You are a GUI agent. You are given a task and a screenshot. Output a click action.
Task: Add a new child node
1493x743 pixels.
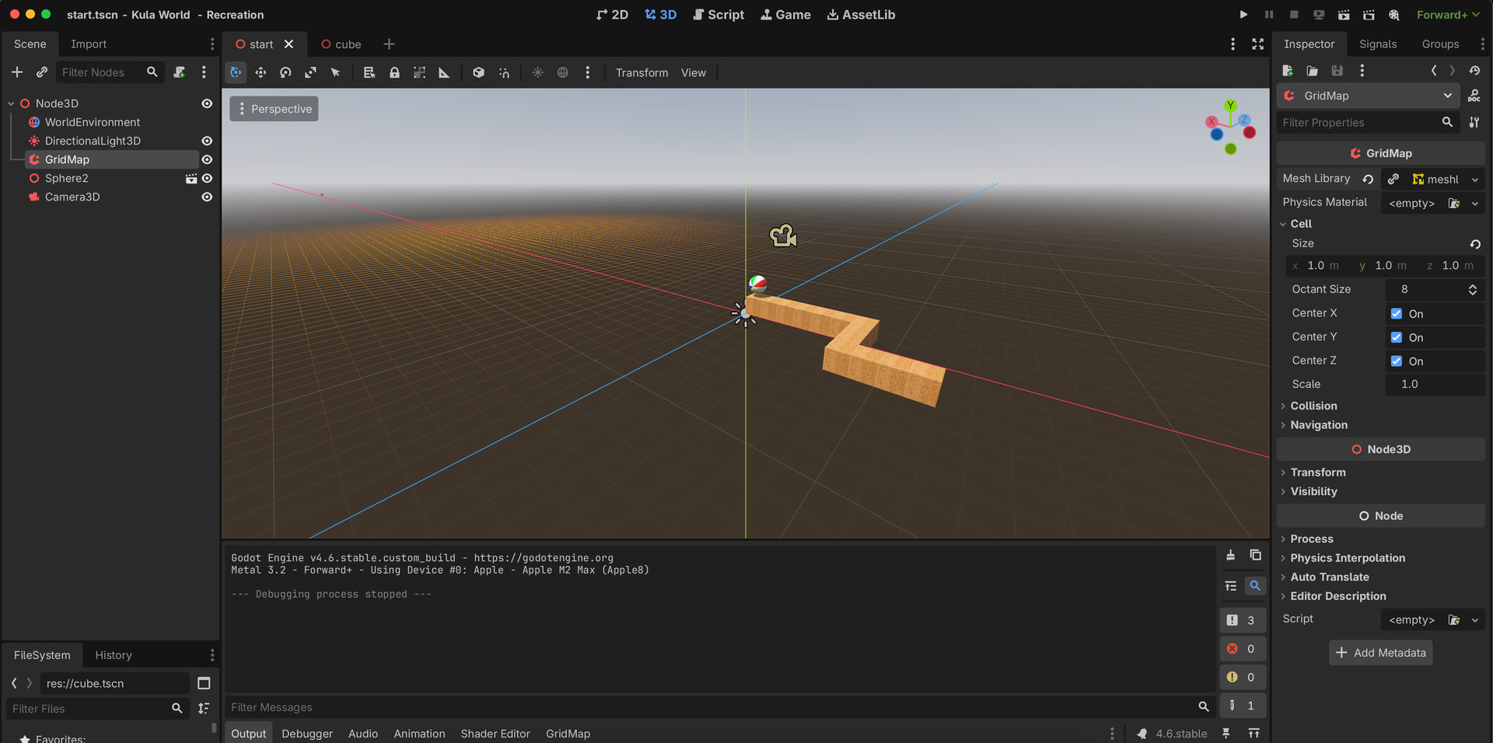click(16, 72)
